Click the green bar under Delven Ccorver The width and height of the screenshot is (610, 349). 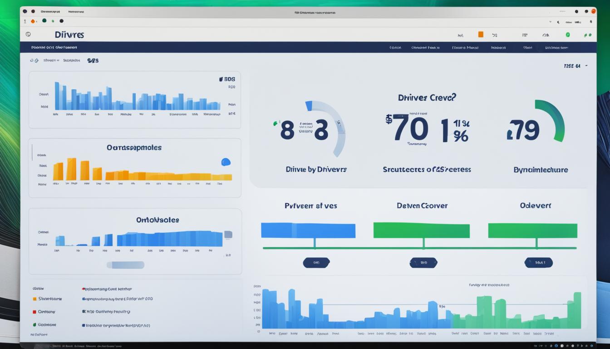coord(421,230)
